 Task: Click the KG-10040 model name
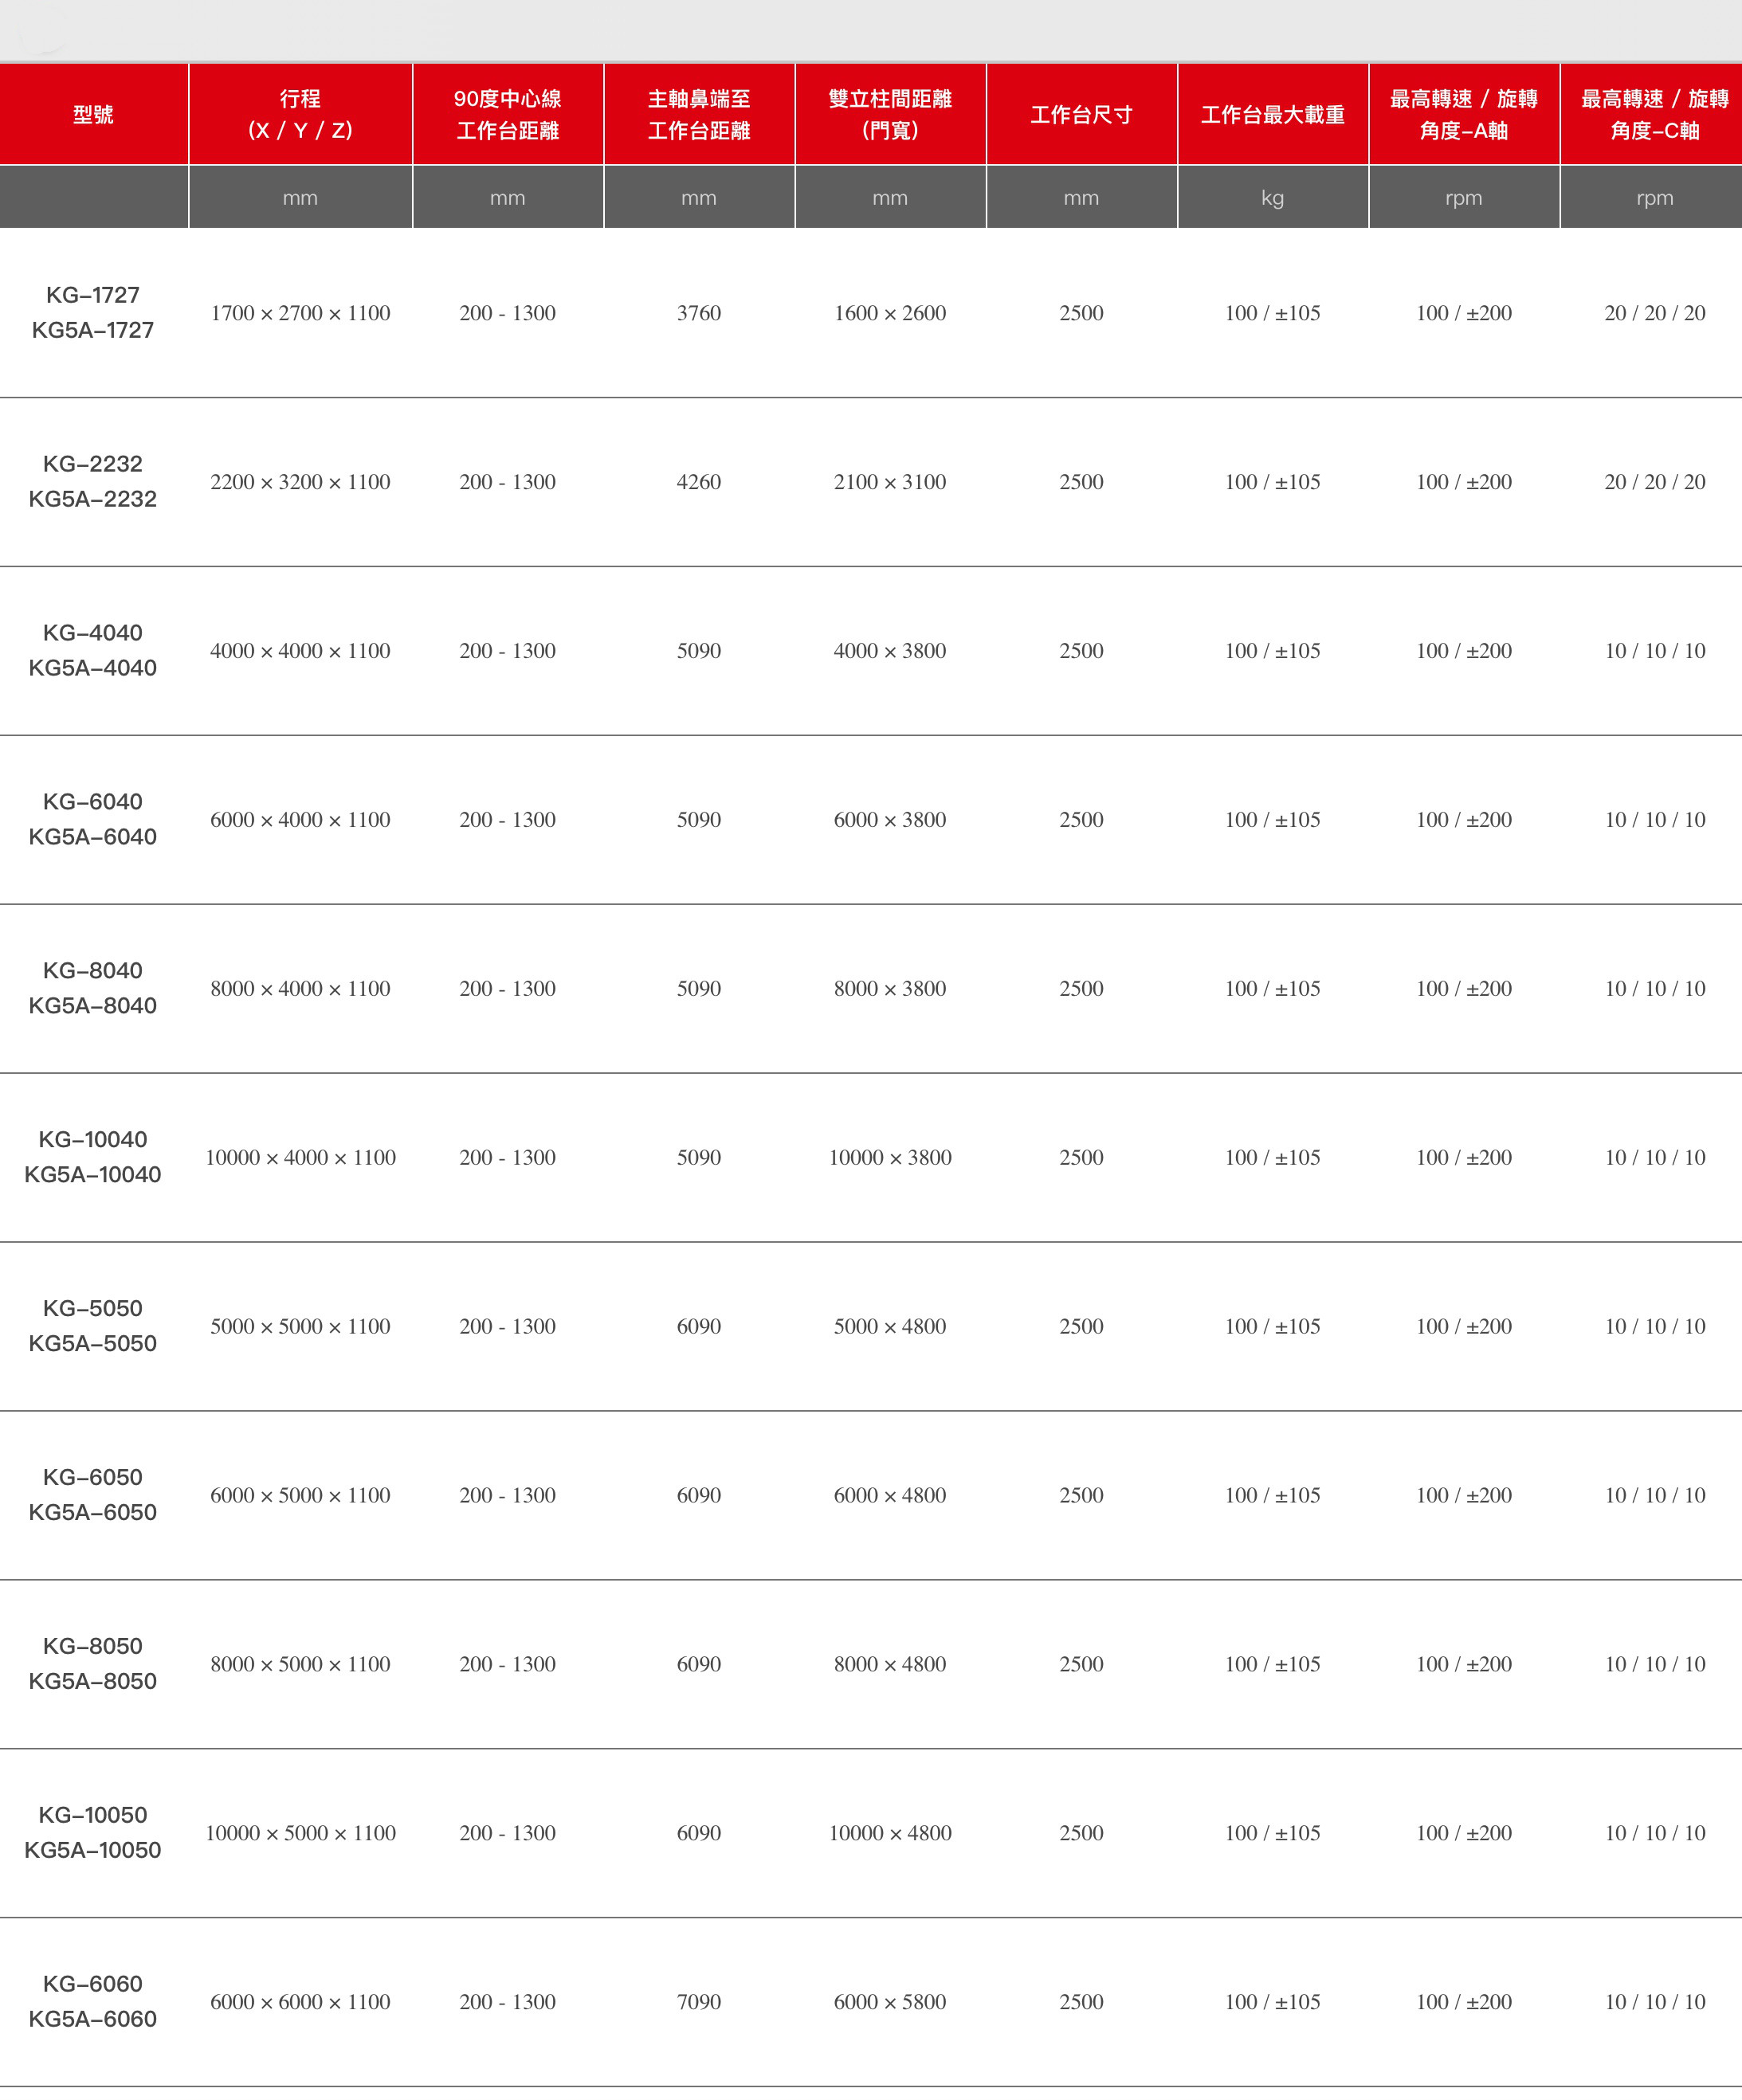(x=93, y=1140)
